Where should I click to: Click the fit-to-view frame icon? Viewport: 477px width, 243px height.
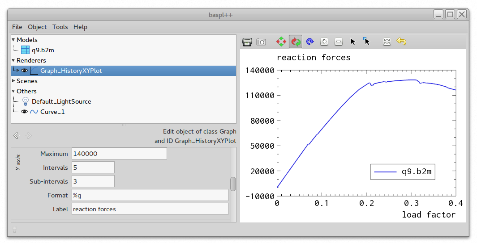coord(387,42)
